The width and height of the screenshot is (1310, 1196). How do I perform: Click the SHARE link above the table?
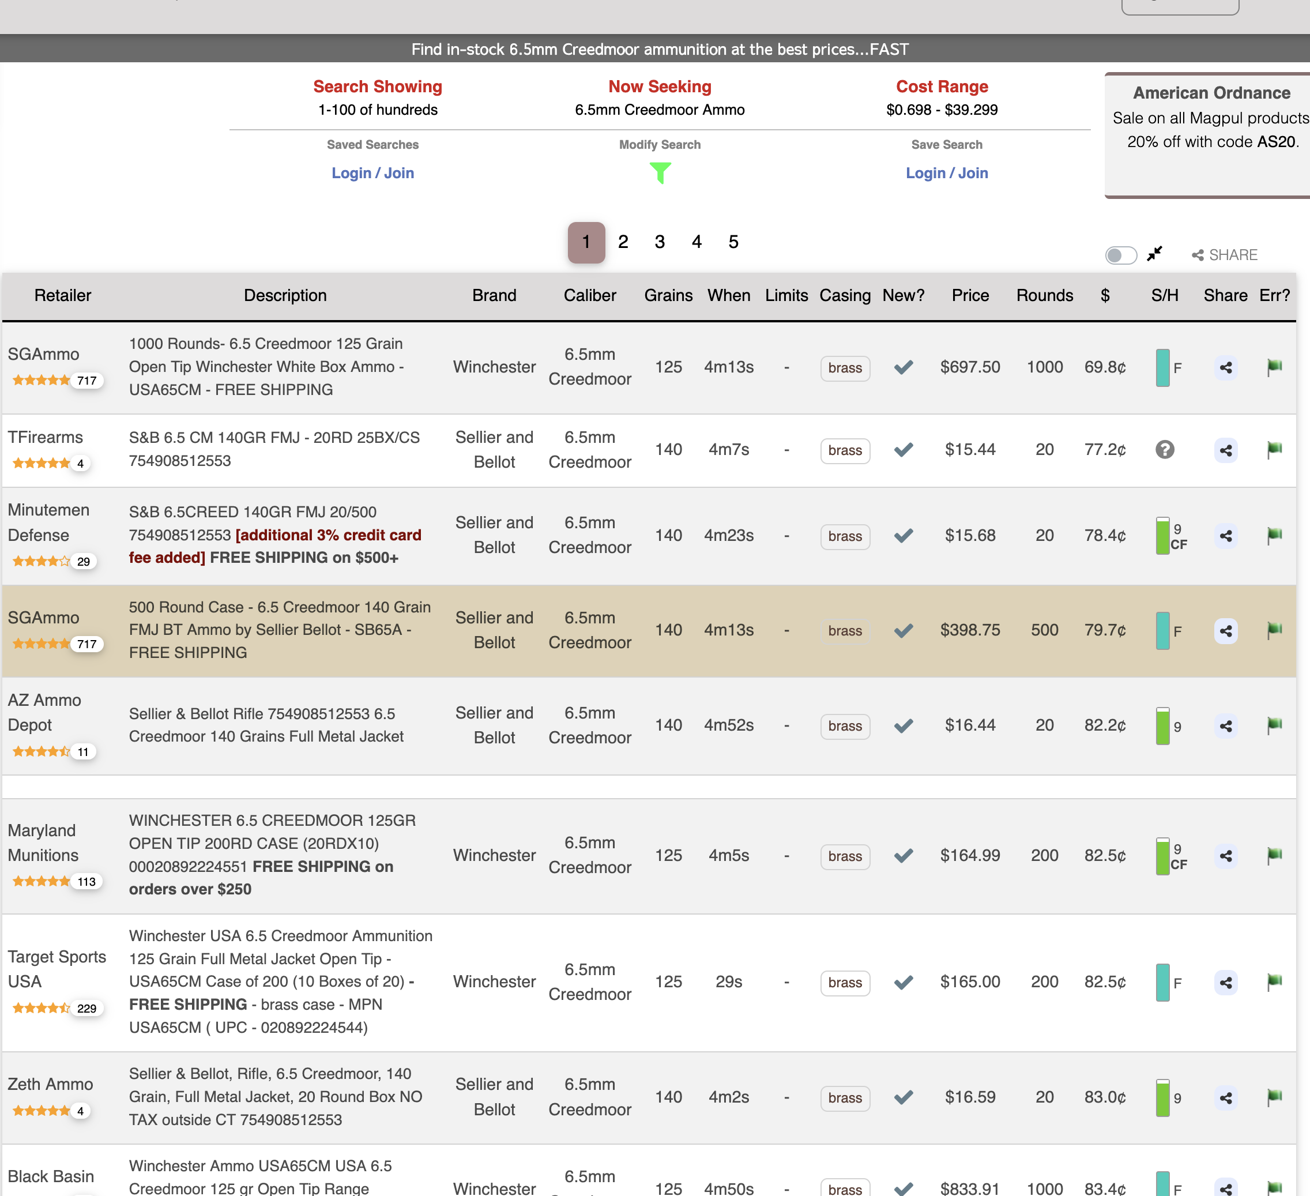click(1224, 255)
